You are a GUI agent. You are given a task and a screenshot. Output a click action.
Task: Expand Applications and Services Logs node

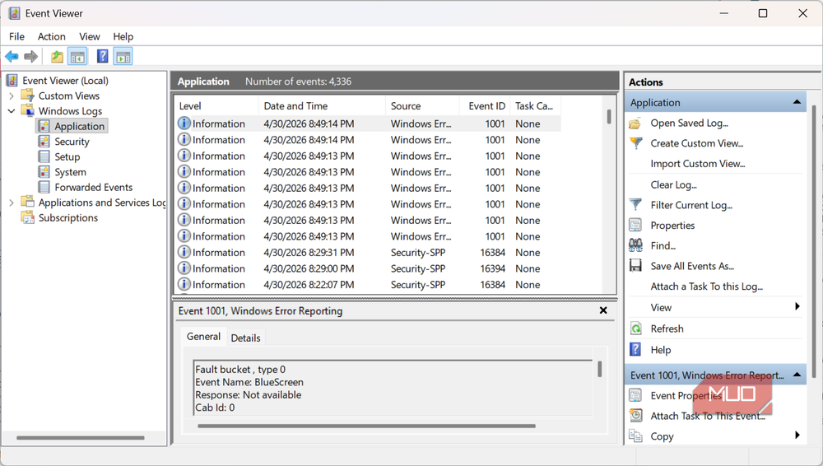(x=11, y=203)
